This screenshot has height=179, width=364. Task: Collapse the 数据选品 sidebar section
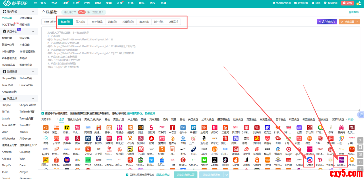33,71
